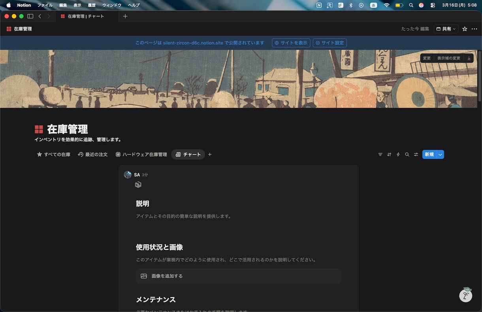Open the floating assistant icon bottom right
The width and height of the screenshot is (482, 312).
[466, 295]
